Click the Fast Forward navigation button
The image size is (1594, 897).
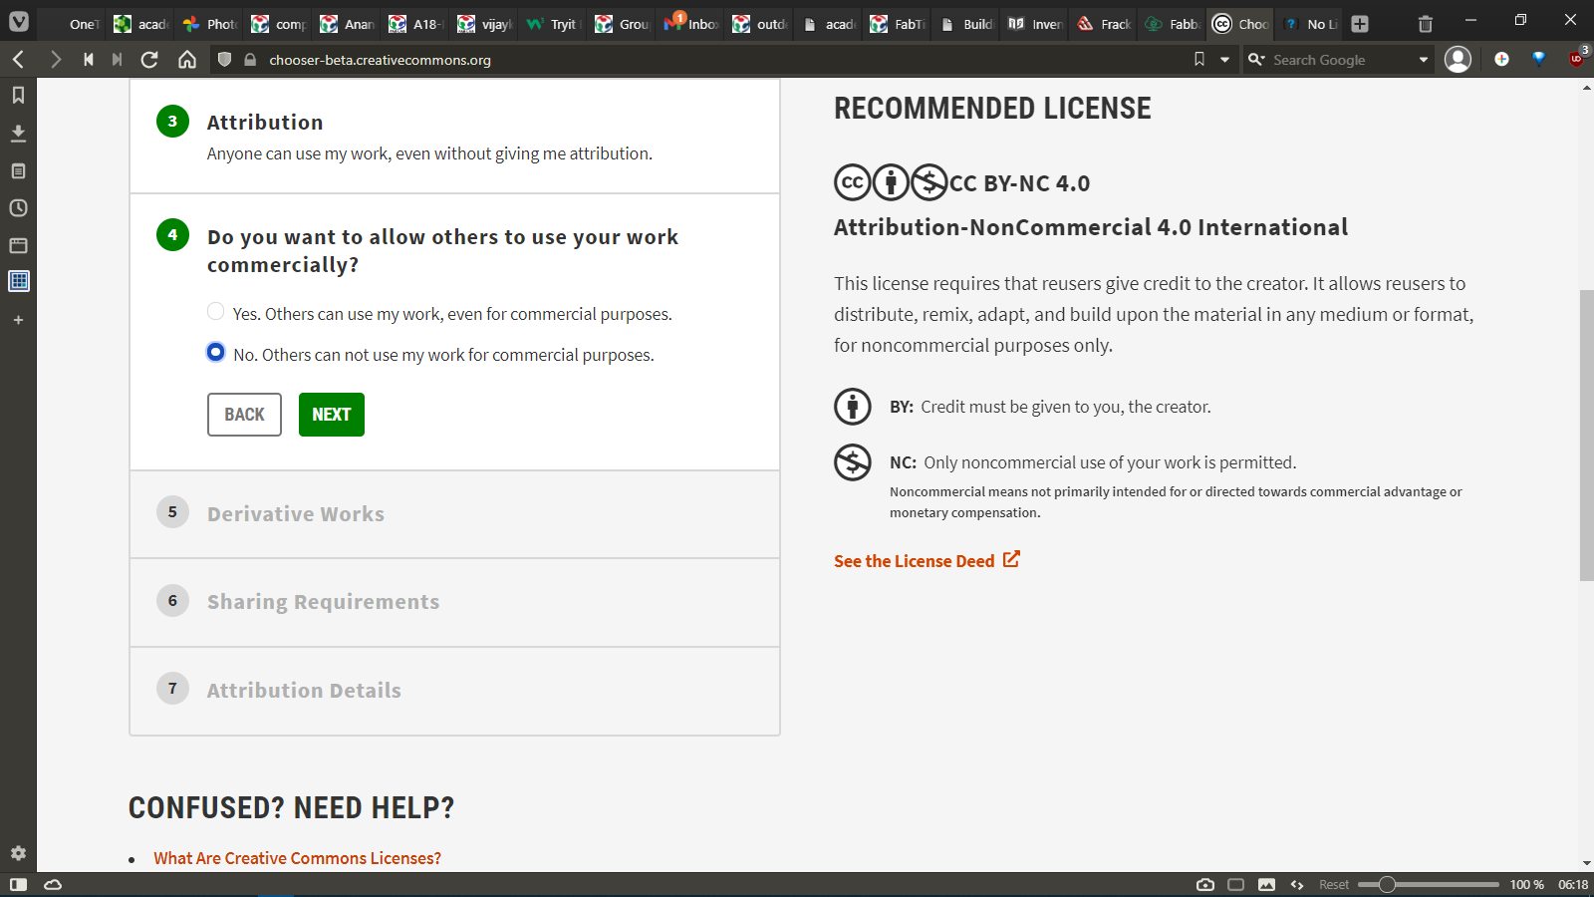click(x=118, y=60)
